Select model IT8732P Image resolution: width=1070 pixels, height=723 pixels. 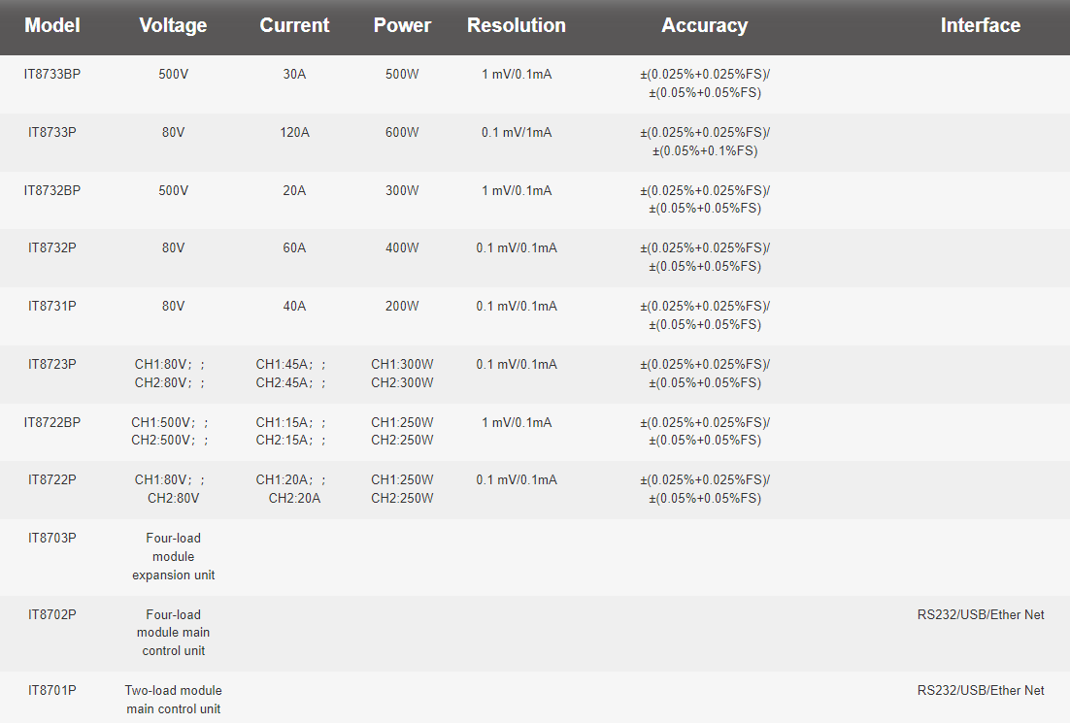coord(51,247)
